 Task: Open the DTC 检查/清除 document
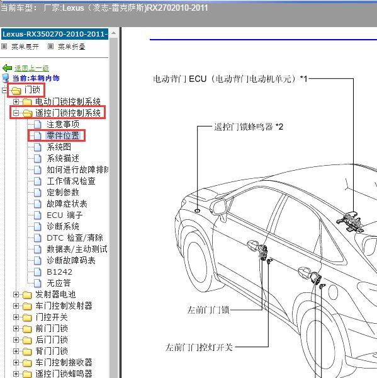point(75,238)
